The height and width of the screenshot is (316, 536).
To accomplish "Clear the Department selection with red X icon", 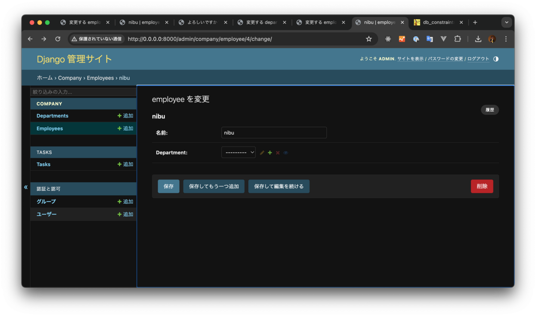I will (x=277, y=152).
